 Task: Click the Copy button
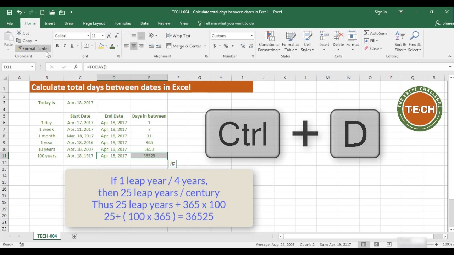(x=24, y=41)
